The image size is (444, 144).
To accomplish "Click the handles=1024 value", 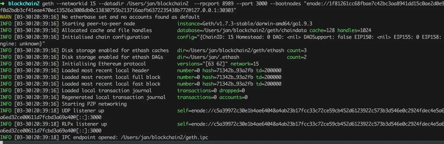I will (354, 31).
